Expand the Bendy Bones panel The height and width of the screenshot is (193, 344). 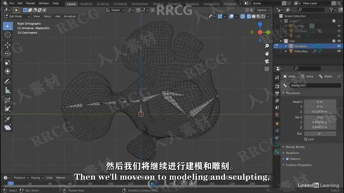click(x=295, y=147)
